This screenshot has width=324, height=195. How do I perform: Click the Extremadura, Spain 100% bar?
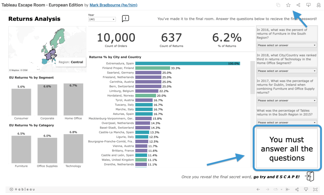[187, 63]
